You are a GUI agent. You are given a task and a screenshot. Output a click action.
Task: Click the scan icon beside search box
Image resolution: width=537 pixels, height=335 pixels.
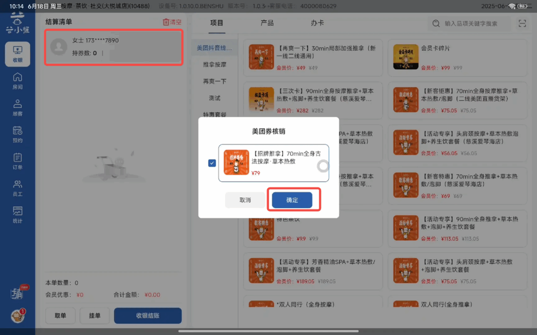[x=522, y=23]
